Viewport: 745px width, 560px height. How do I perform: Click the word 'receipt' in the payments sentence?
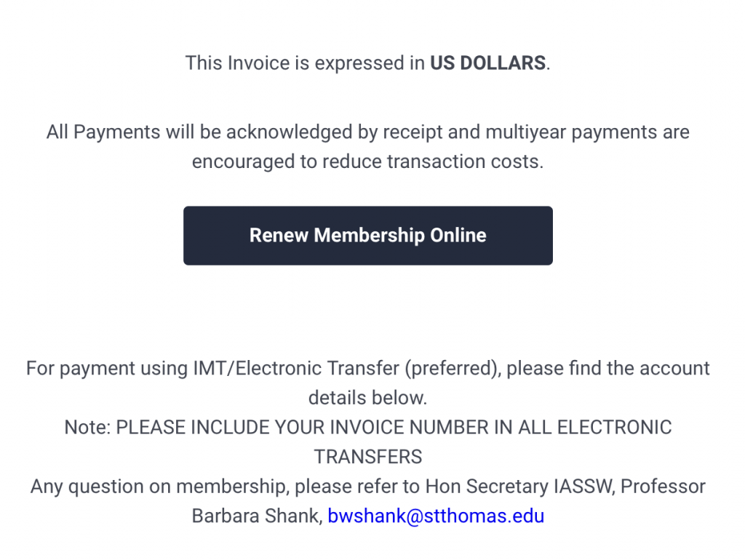click(413, 132)
